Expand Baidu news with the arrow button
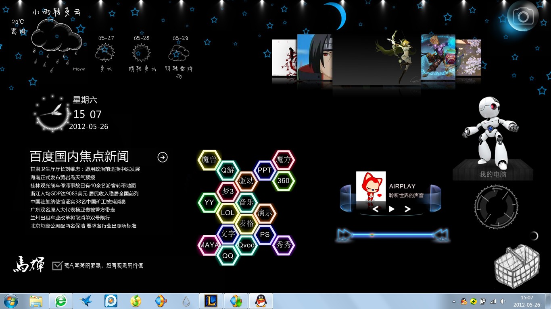Viewport: 551px width, 309px height. (163, 157)
